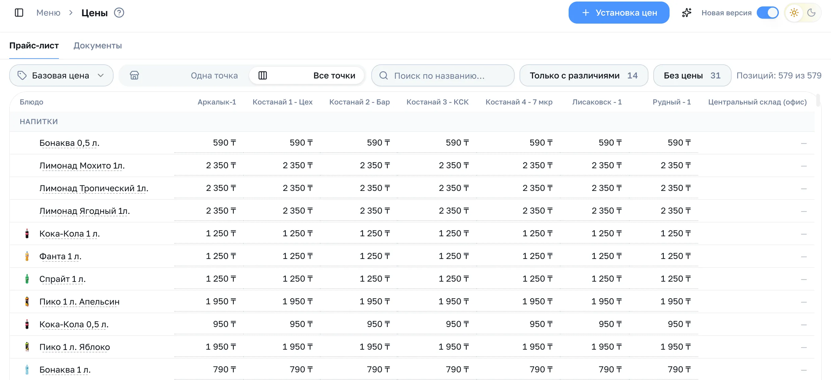Click the Кока-Кола 1 л. bottle icon

(x=27, y=233)
